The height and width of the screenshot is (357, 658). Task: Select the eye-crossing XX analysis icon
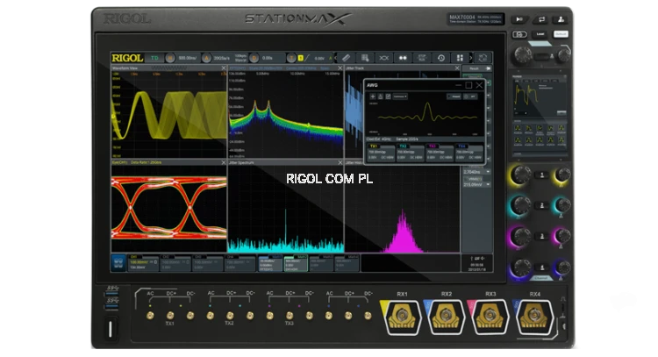384,58
